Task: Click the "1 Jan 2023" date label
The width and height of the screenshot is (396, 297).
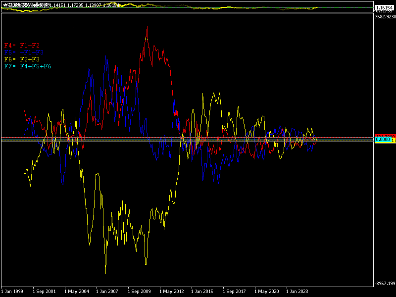Action: [297, 292]
